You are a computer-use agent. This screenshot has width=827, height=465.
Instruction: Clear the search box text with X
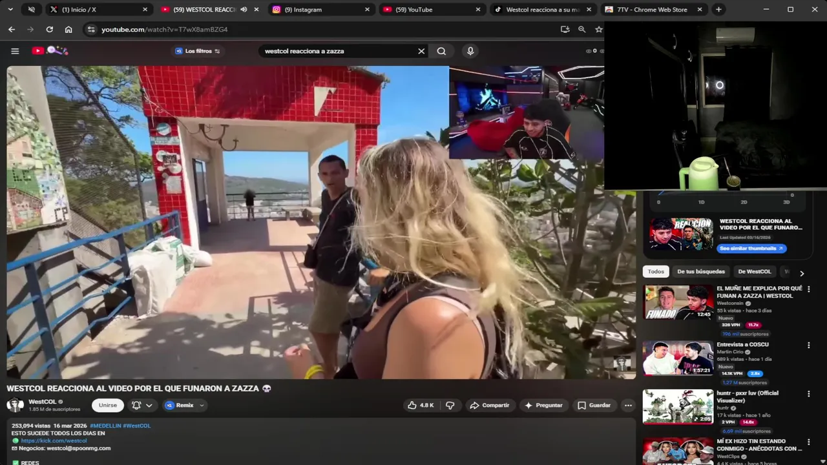point(421,51)
